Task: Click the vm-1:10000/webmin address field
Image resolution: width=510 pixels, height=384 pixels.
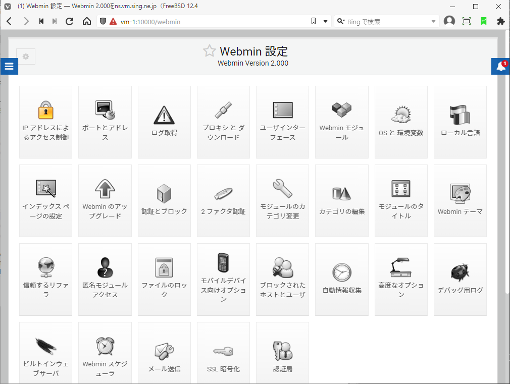Action: coord(213,22)
